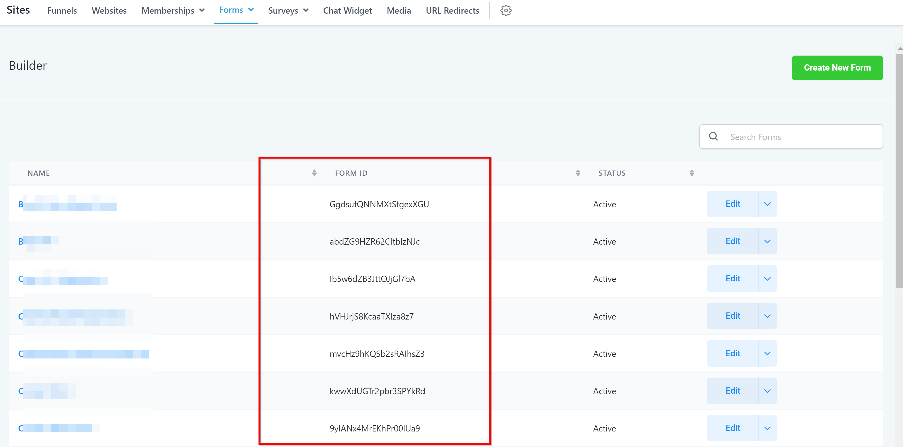
Task: Edit the kwwXdUGTr2pbr3SPYkRd form
Action: point(732,391)
